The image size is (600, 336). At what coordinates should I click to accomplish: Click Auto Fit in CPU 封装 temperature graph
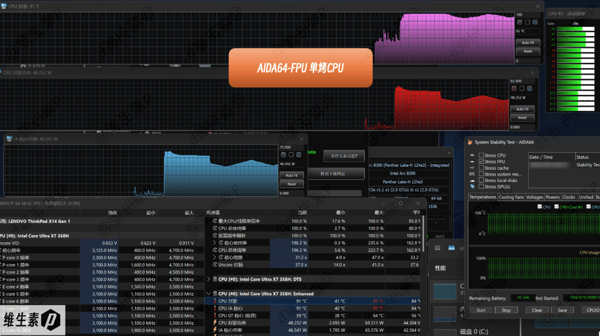pos(528,43)
